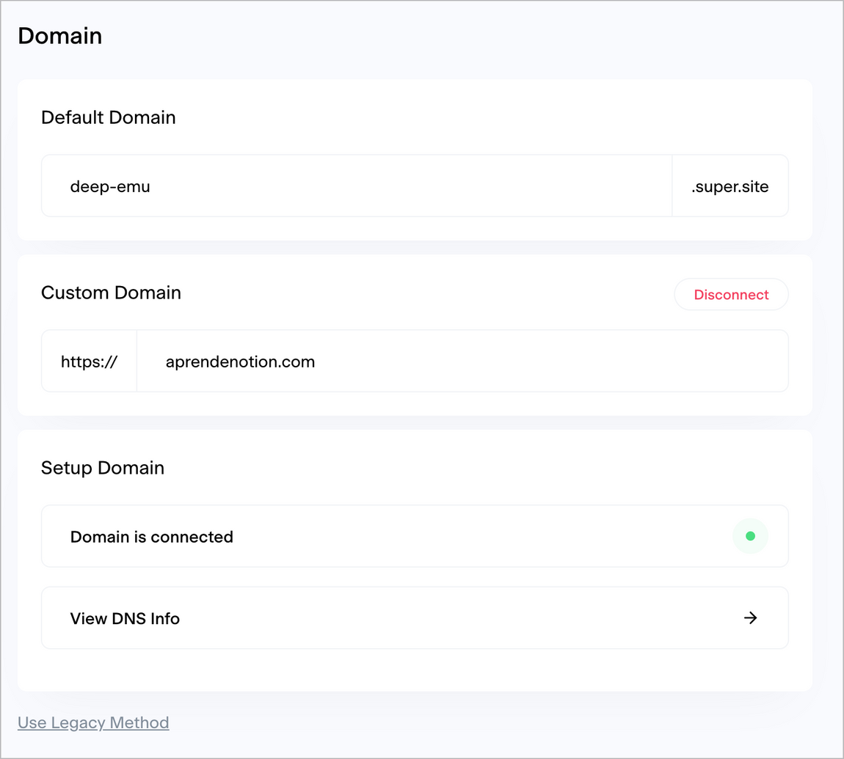844x759 pixels.
Task: Open the Use Legacy Method link
Action: [93, 722]
